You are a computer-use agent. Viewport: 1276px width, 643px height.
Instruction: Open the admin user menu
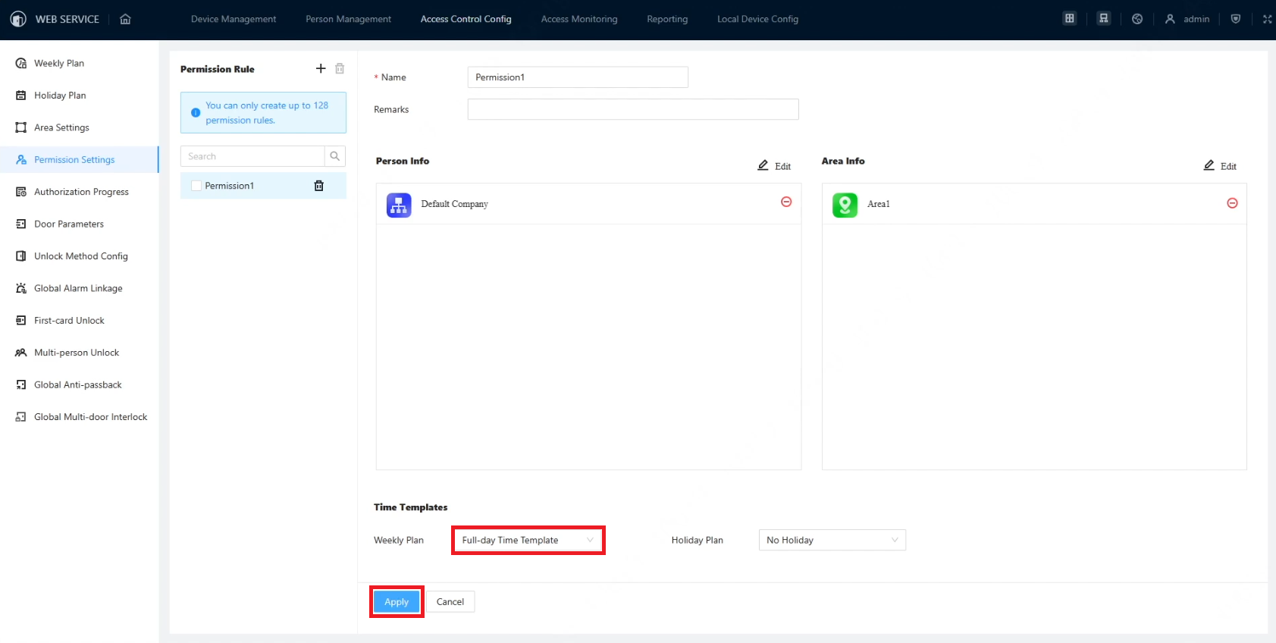coord(1187,19)
